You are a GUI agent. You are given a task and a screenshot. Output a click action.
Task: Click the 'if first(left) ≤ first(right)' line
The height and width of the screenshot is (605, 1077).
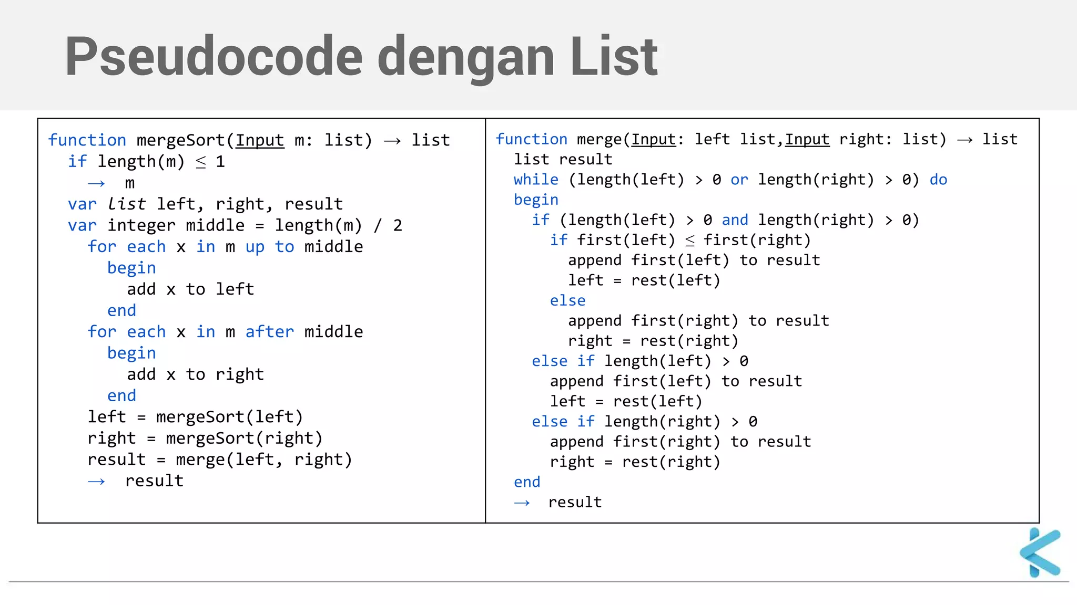tap(680, 240)
